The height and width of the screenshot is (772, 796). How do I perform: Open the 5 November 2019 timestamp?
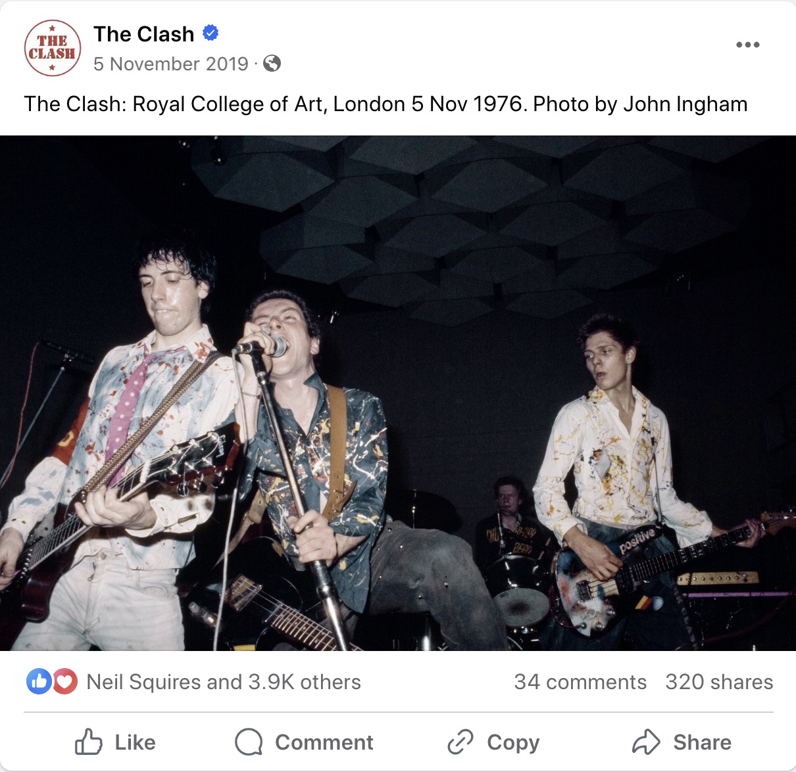pos(171,64)
